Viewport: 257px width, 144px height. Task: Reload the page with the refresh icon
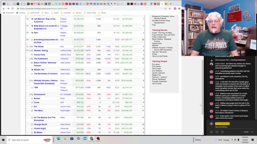(12, 8)
